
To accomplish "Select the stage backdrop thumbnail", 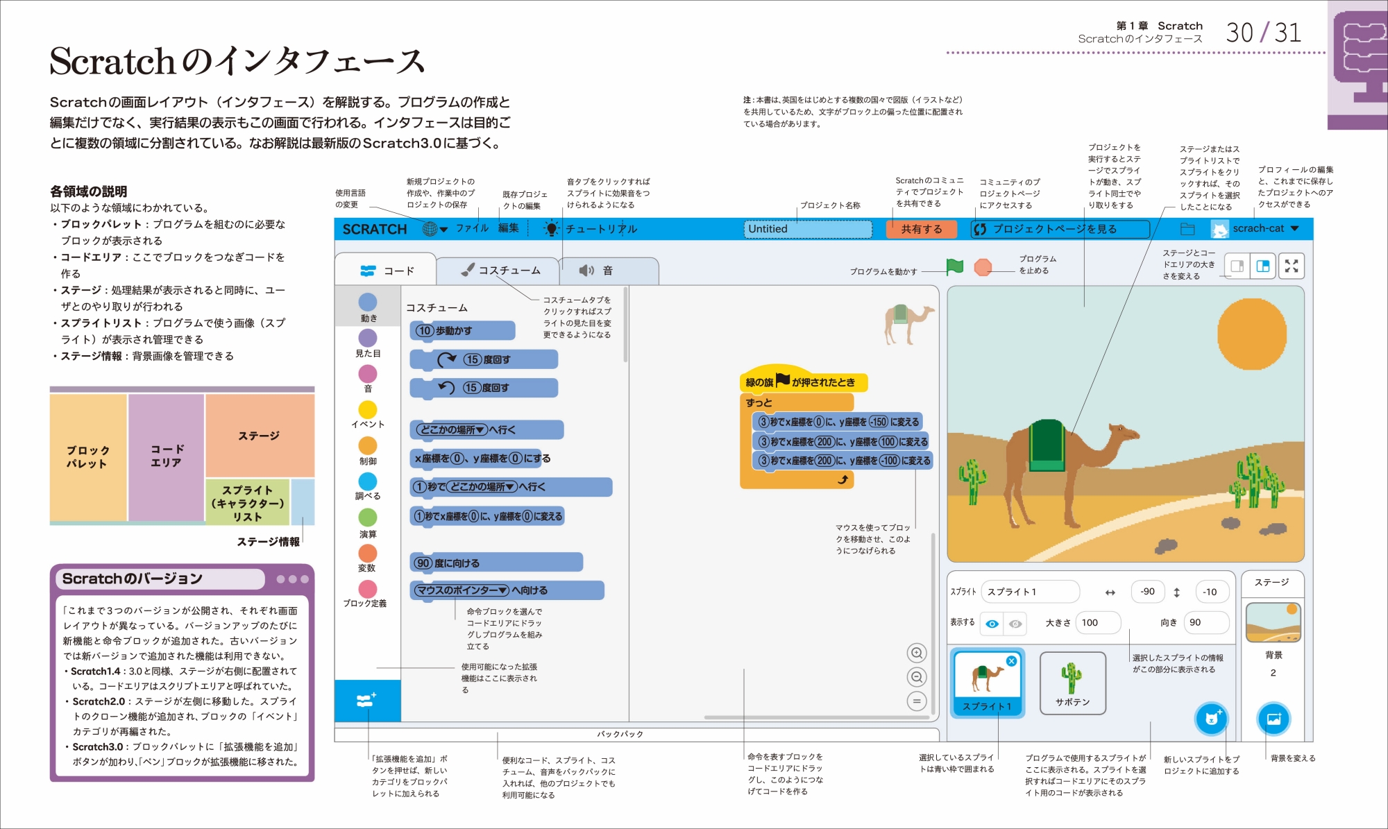I will (1273, 622).
